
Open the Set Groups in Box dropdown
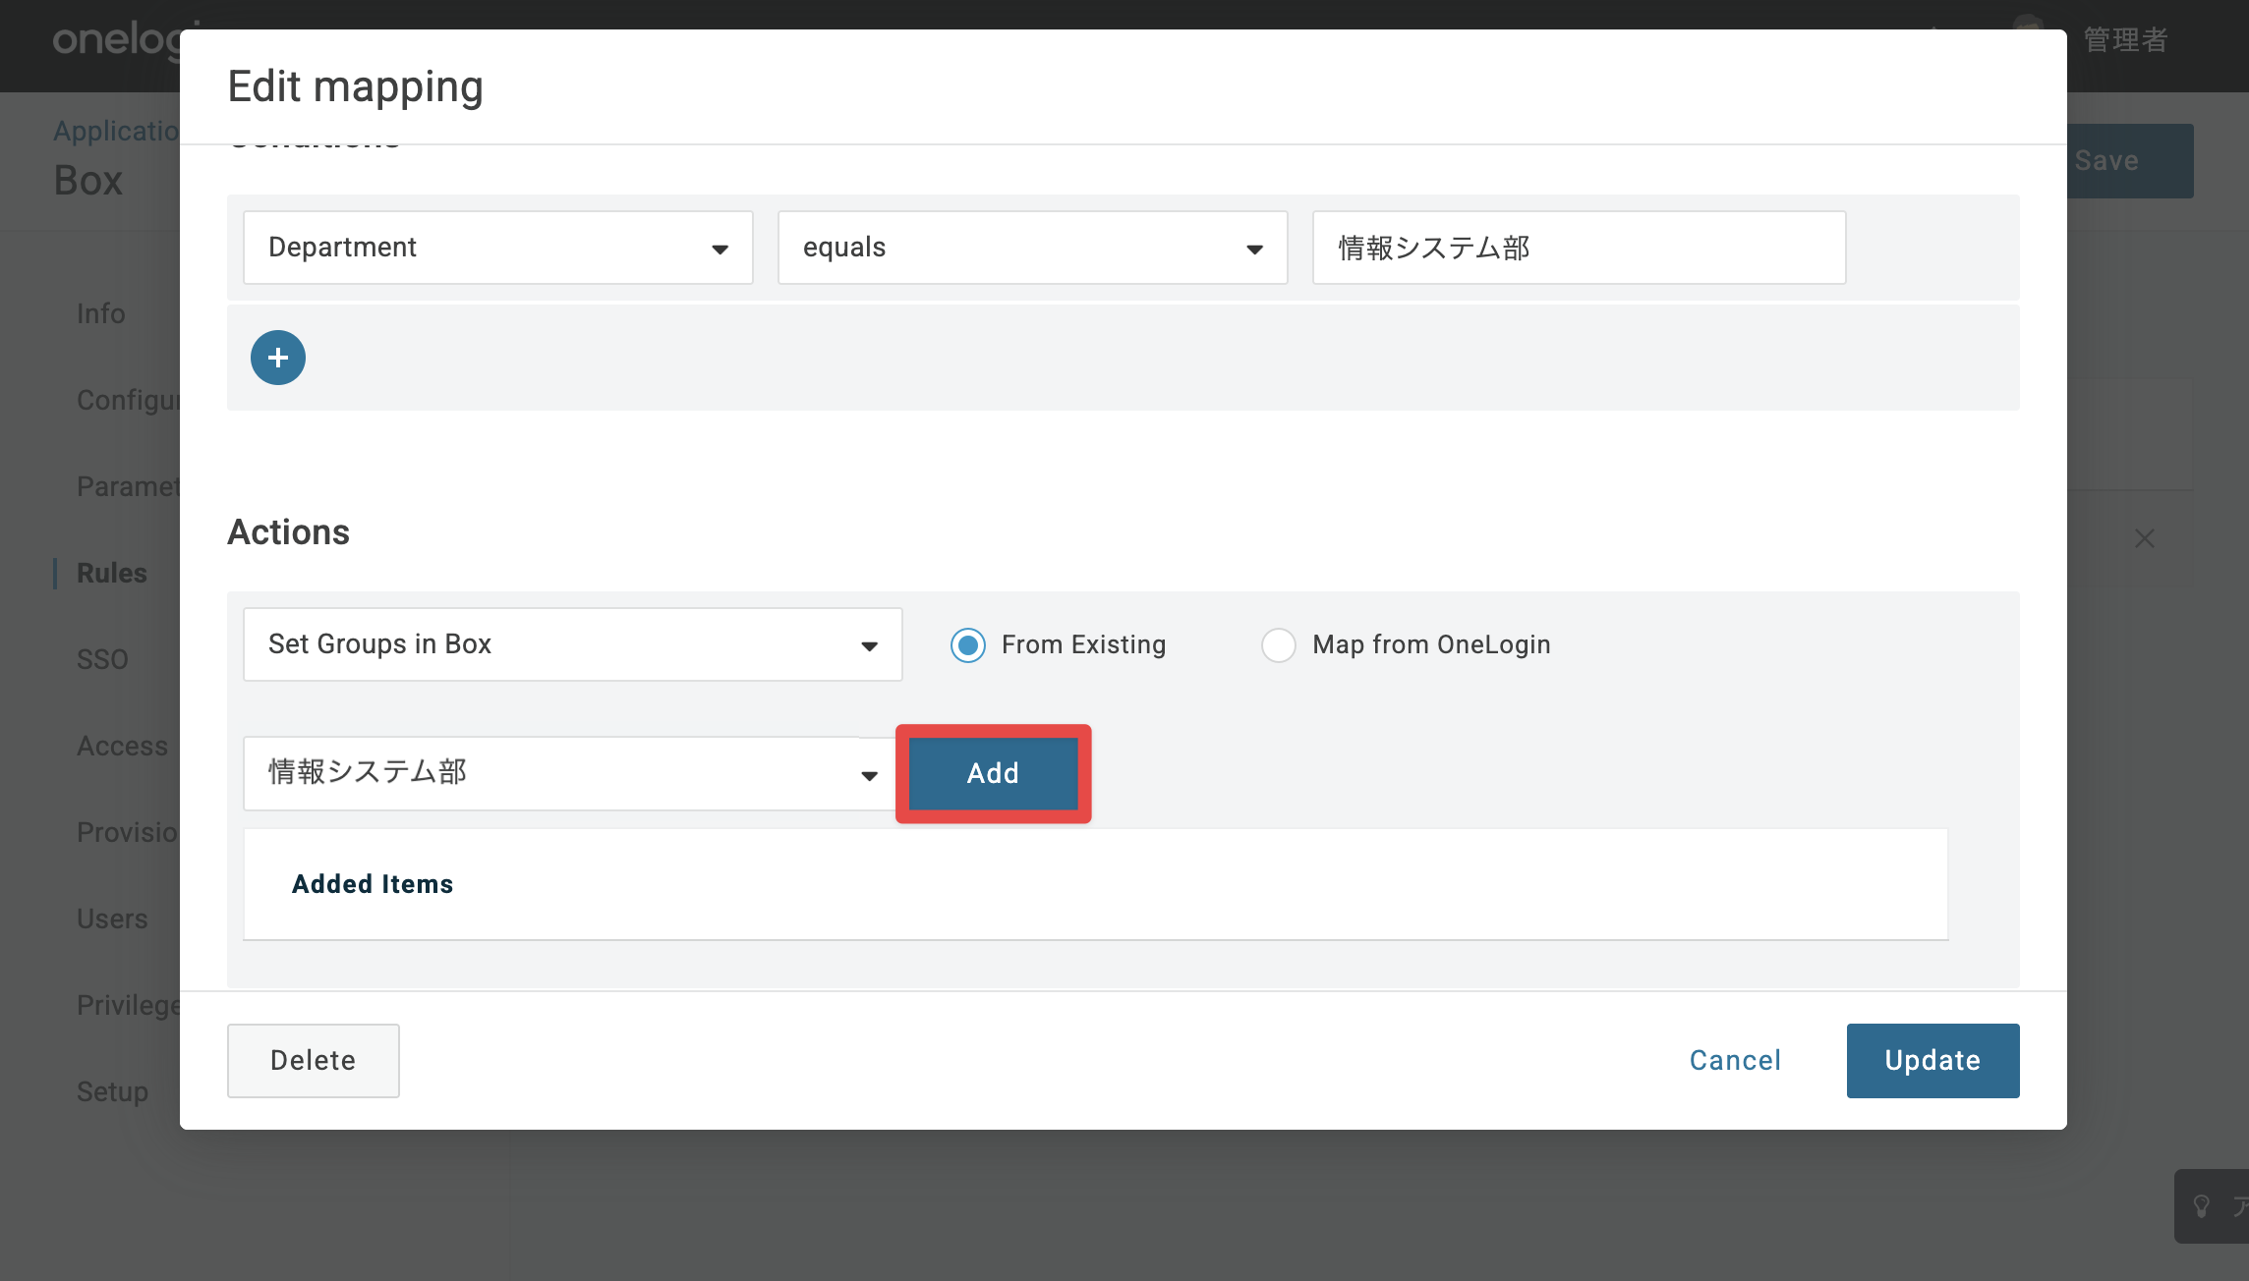(x=573, y=644)
